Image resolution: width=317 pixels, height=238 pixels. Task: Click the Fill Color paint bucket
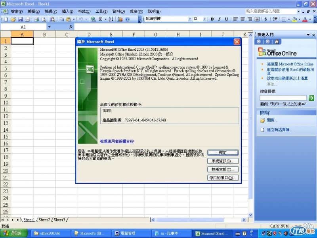[294, 19]
